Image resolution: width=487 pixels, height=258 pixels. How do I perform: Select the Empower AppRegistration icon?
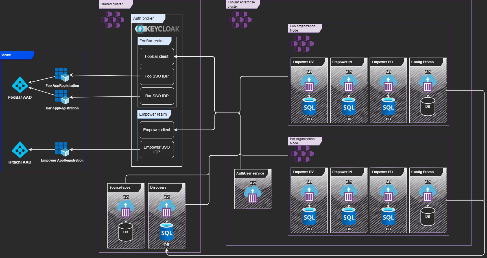(x=62, y=149)
